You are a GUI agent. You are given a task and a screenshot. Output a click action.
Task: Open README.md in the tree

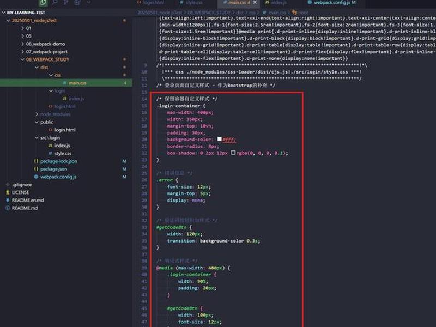[x=25, y=208]
